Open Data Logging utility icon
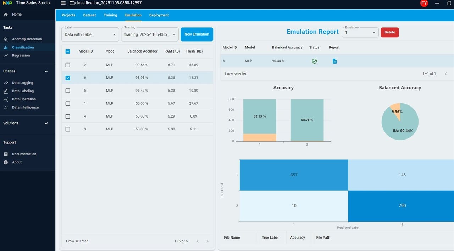Image resolution: width=454 pixels, height=251 pixels. 6,83
